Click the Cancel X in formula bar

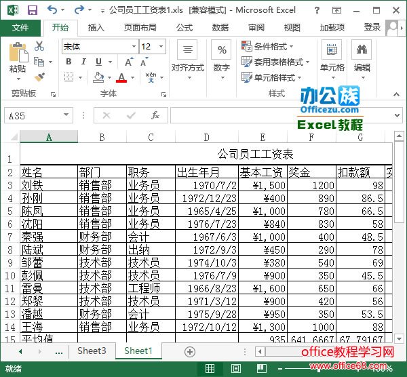[106, 115]
